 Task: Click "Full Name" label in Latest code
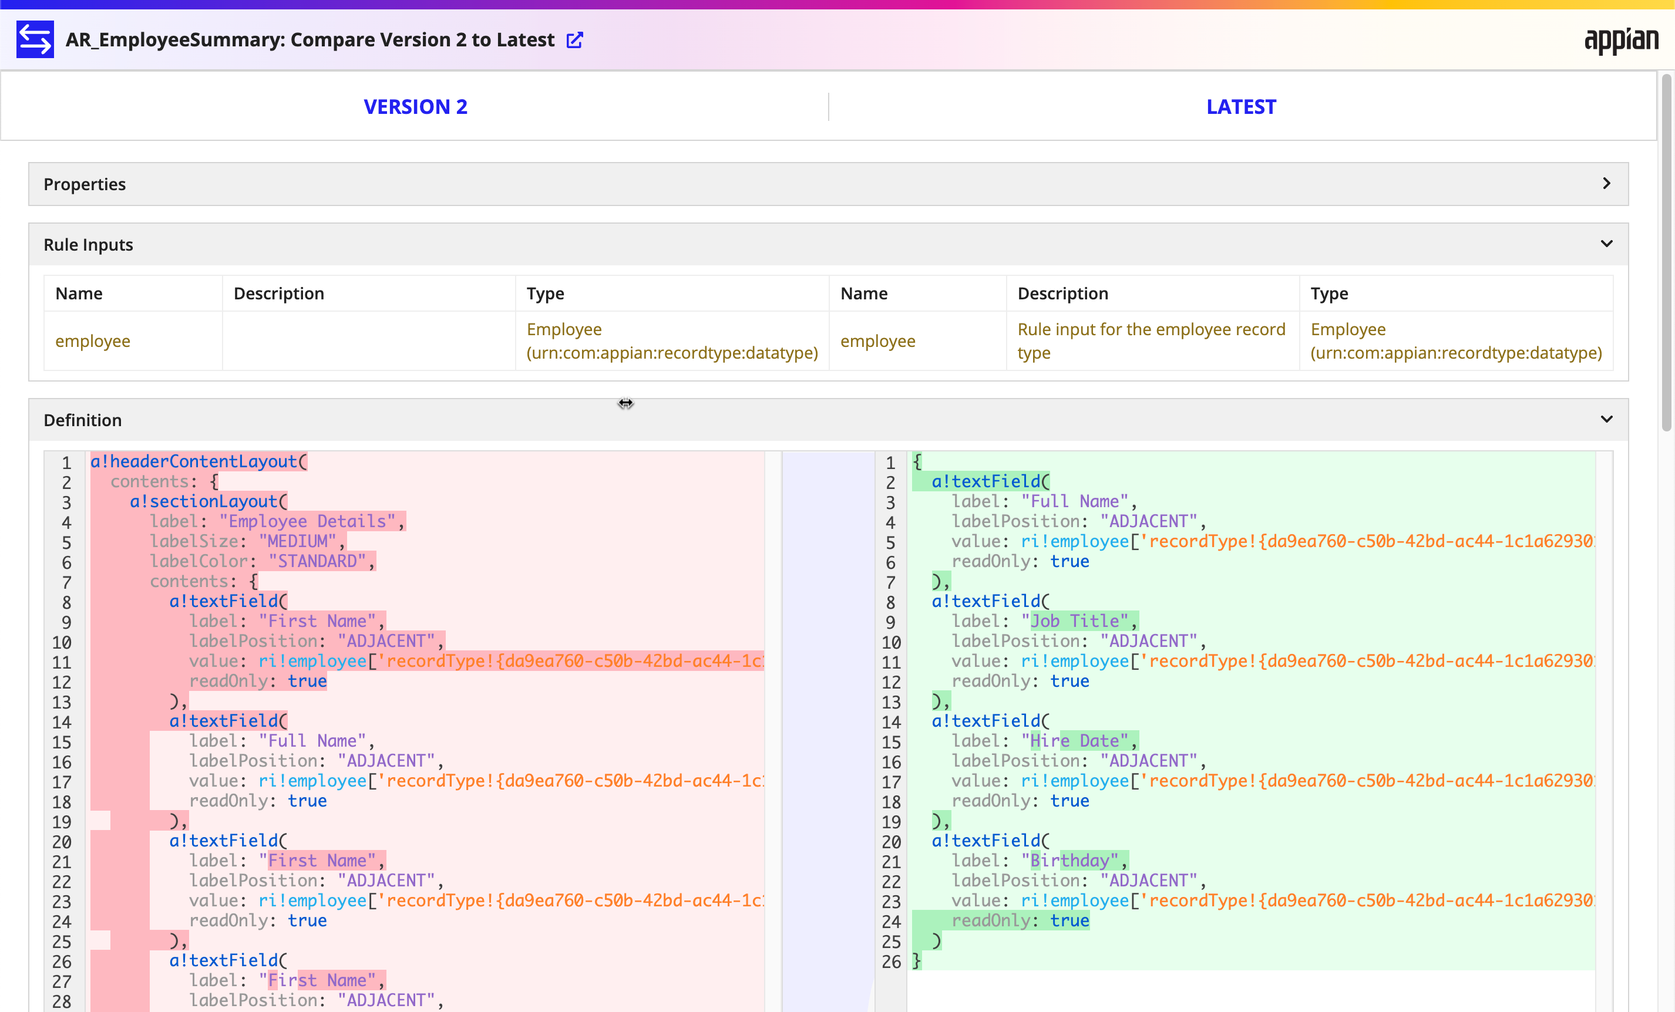pyautogui.click(x=1075, y=501)
